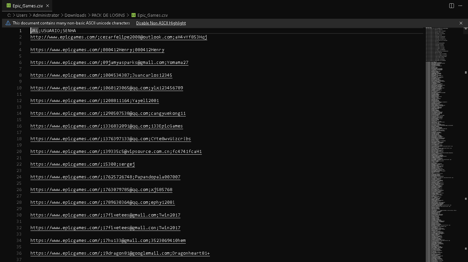The width and height of the screenshot is (468, 262).
Task: Click line number 37 in the gutter
Action: point(19,260)
